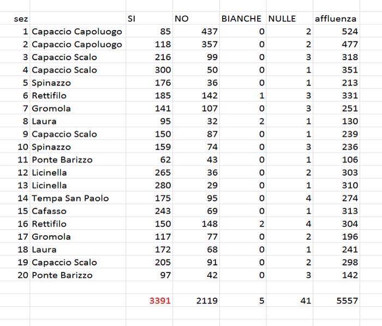Select NO value 437 in row 1

196,31
